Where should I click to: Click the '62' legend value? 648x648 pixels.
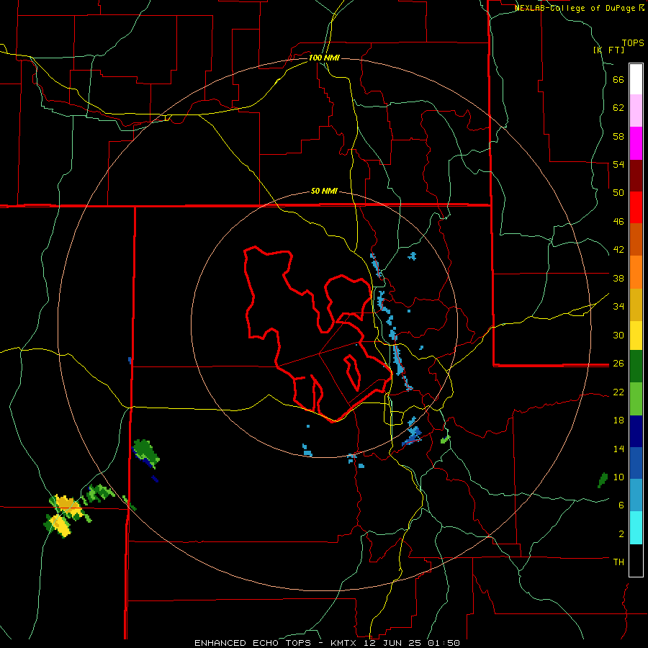[618, 108]
